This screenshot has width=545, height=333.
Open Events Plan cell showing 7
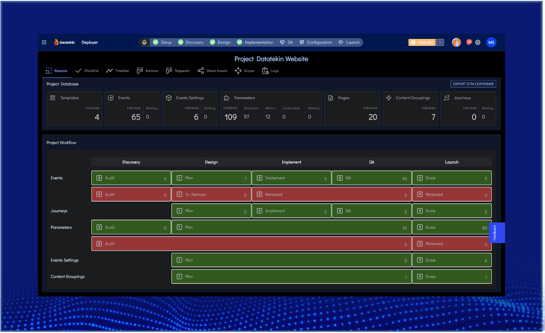point(211,178)
